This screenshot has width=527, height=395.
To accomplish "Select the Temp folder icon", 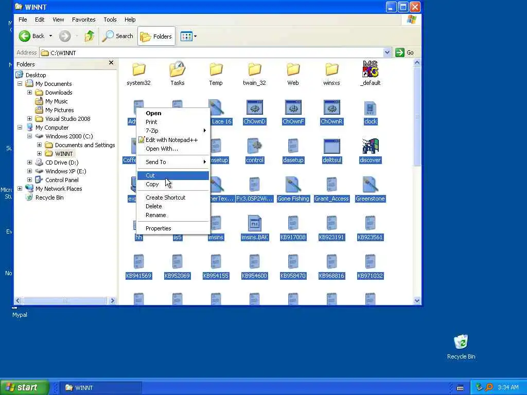I will click(216, 69).
